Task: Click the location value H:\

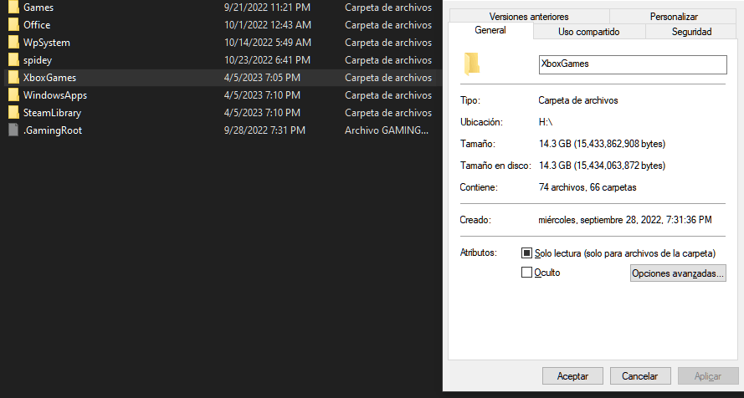Action: 546,122
